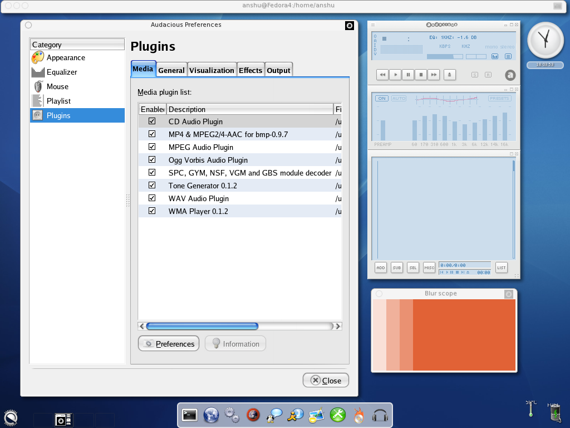Image resolution: width=570 pixels, height=428 pixels.
Task: Open the gears settings icon in dock
Action: click(232, 415)
